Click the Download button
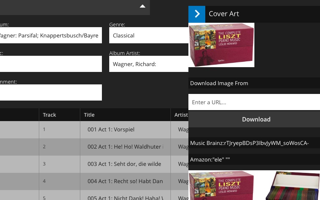Screen dimensions: 320x200 point(254,119)
